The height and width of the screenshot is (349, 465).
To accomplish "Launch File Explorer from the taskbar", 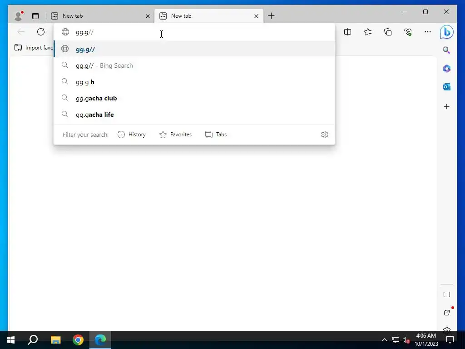I will click(55, 340).
